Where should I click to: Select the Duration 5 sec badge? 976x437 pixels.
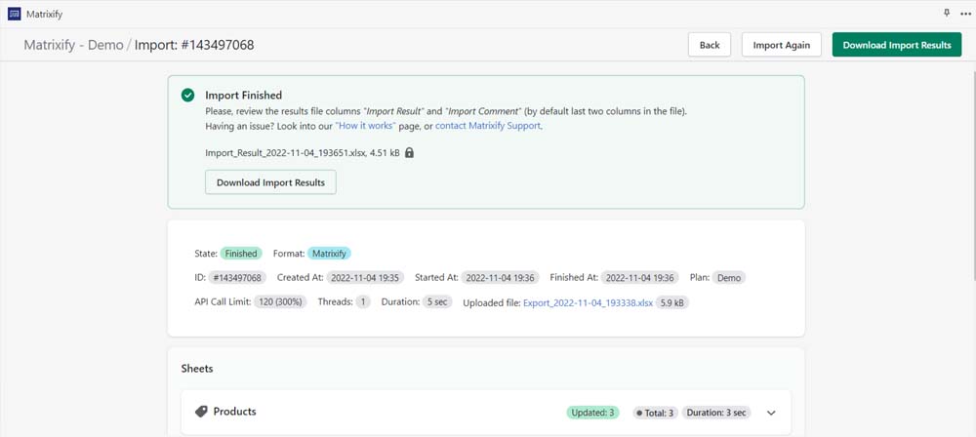tap(437, 302)
